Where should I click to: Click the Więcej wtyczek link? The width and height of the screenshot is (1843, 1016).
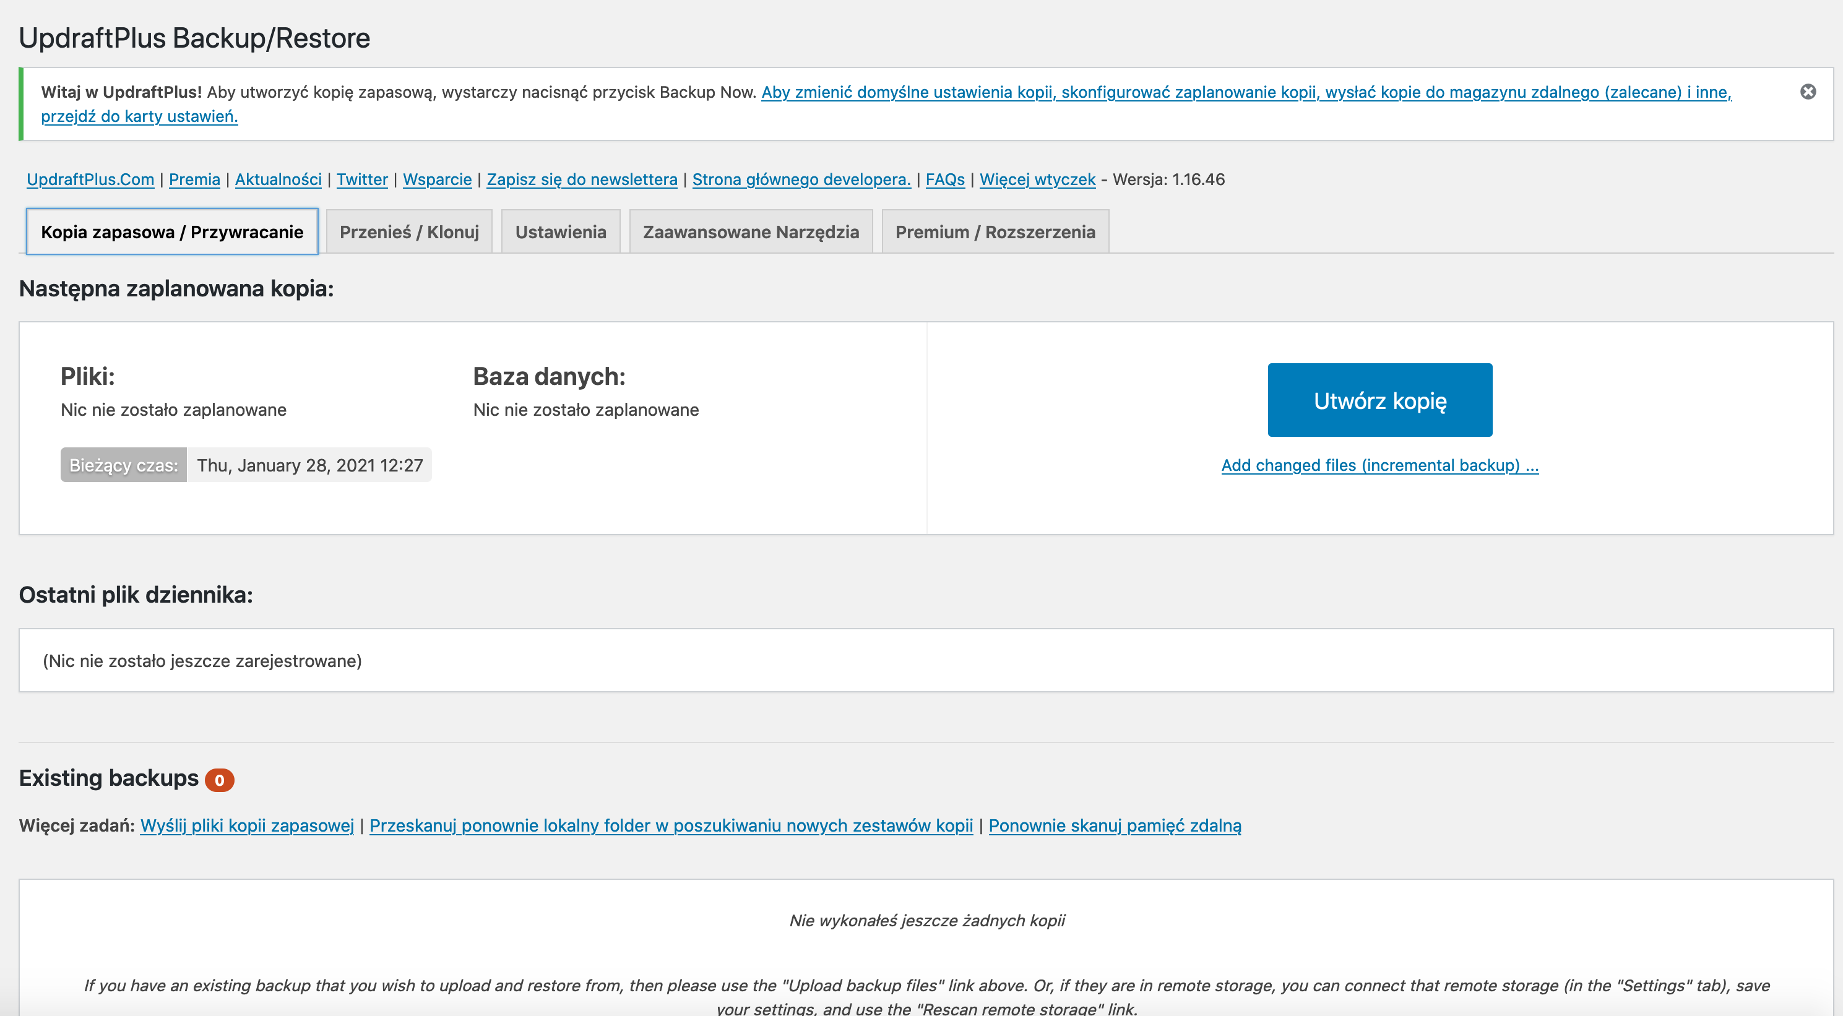1037,179
